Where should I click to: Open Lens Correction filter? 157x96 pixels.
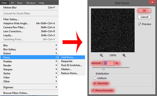pos(29,31)
